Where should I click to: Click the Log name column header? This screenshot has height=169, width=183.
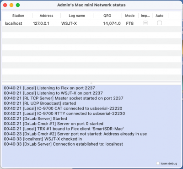77,16
